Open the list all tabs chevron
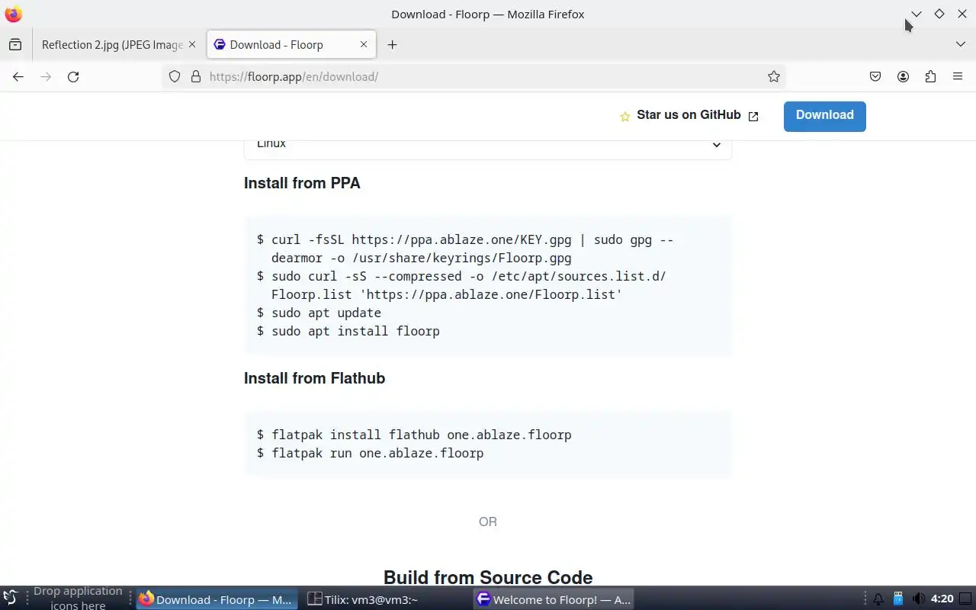The width and height of the screenshot is (976, 610). pyautogui.click(x=960, y=45)
